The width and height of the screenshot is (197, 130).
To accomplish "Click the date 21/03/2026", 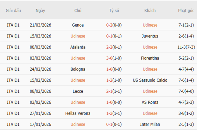I will 40,25.
